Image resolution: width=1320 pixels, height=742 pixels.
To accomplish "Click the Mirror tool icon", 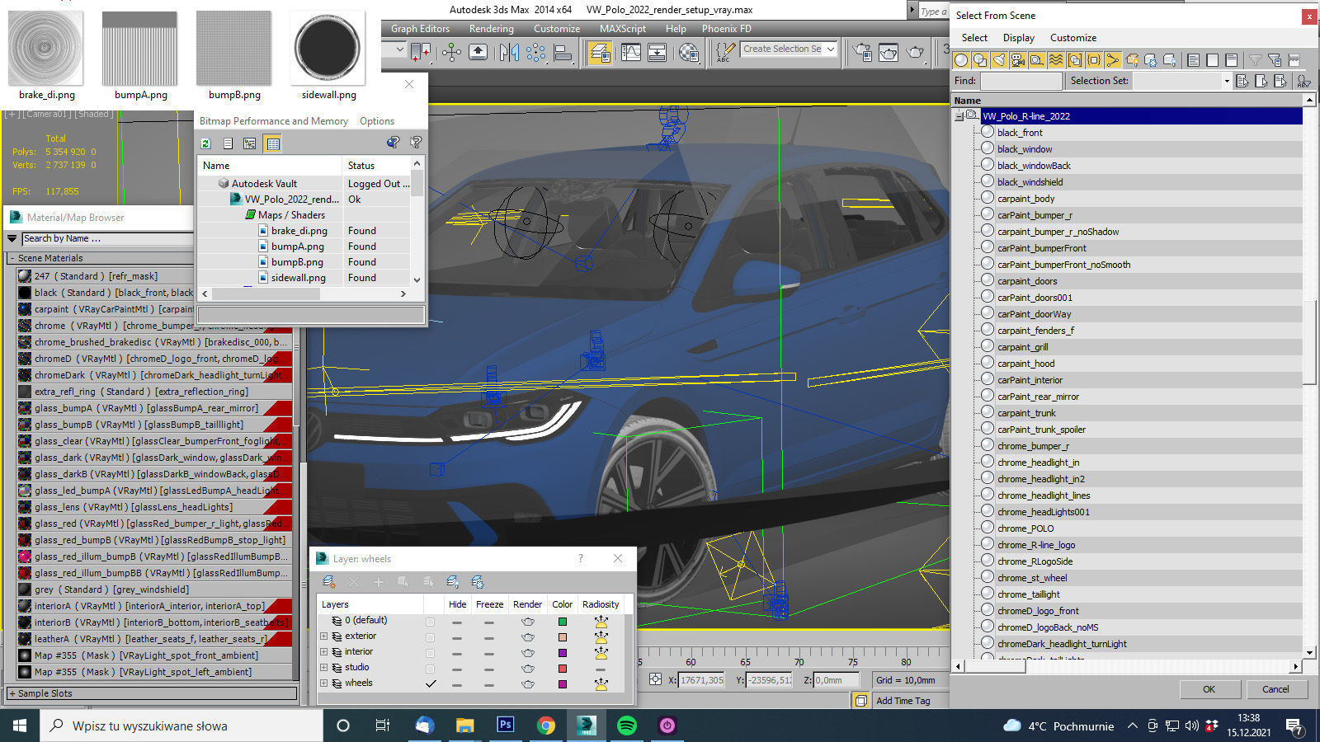I will (x=509, y=53).
